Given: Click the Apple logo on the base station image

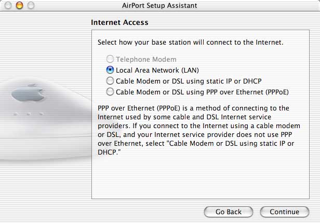Looking at the screenshot, I should pyautogui.click(x=28, y=93).
